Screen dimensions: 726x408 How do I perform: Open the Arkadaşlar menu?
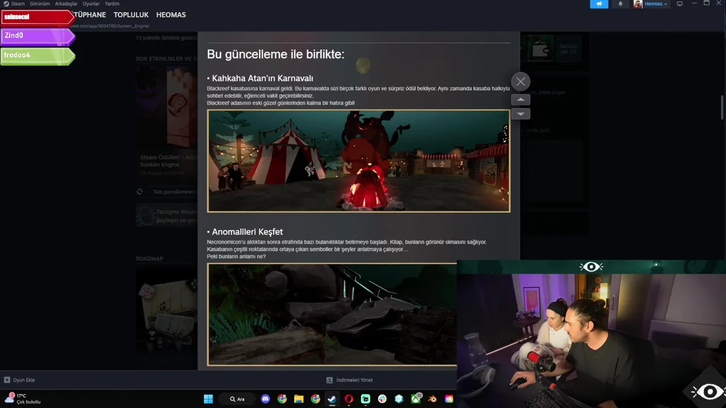66,3
